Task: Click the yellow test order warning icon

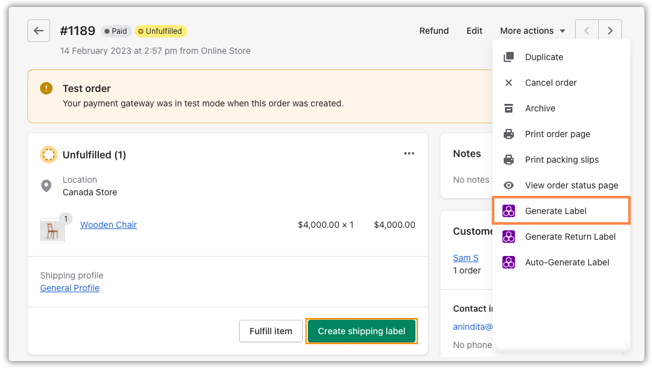Action: (x=46, y=88)
